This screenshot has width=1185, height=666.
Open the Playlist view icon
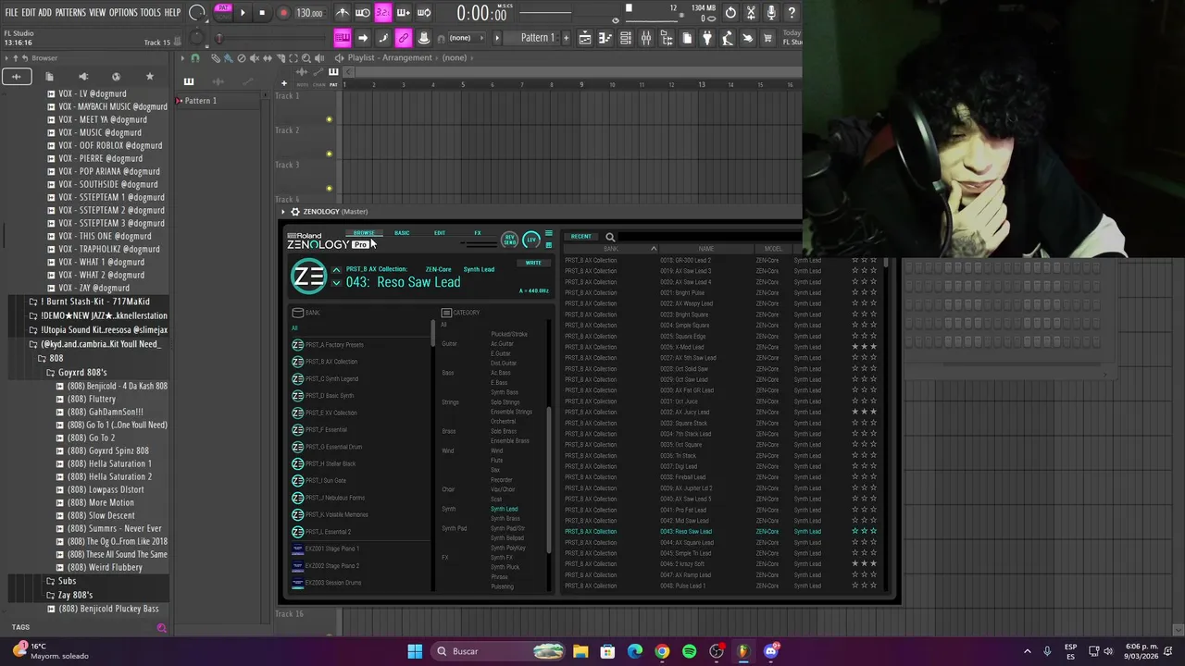tap(585, 38)
